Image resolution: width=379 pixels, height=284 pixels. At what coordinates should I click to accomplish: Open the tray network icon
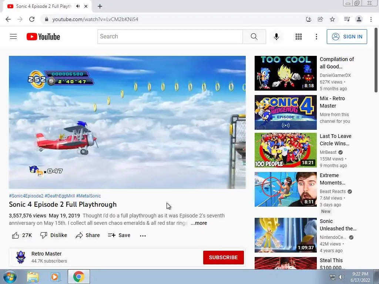[x=333, y=277]
